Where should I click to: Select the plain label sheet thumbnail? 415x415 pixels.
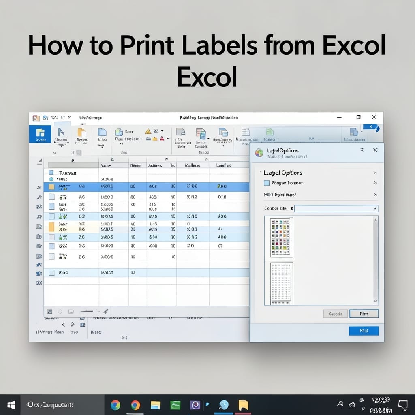281,283
